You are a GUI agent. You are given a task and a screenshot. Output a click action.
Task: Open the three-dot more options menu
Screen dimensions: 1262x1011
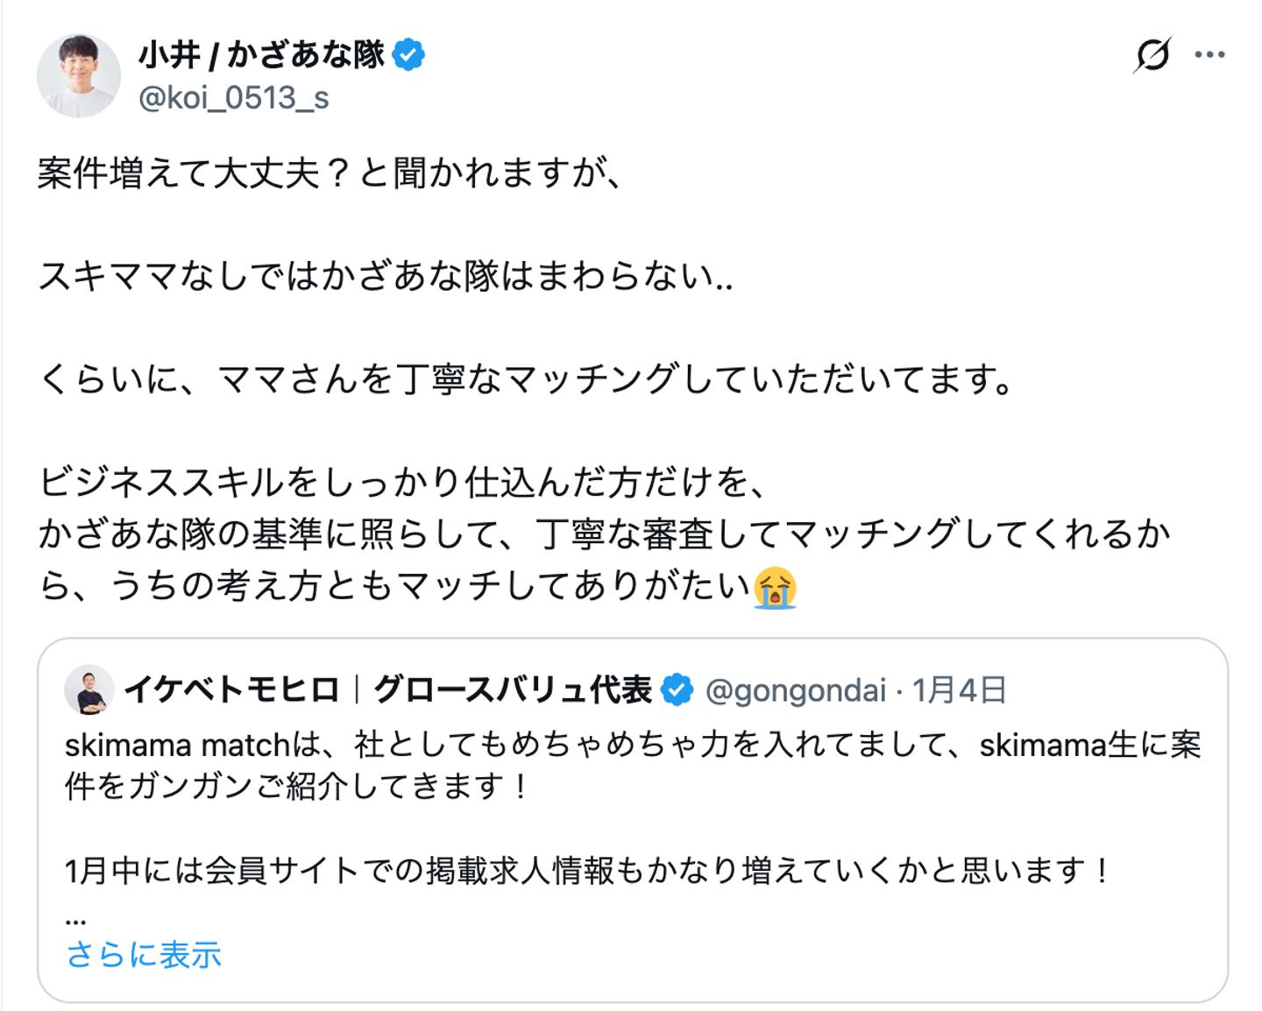[x=1209, y=55]
